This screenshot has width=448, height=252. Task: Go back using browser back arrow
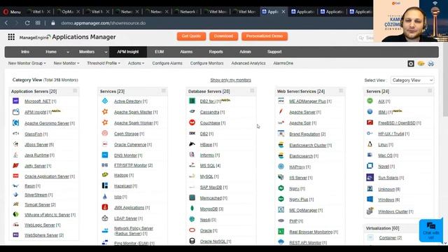click(x=6, y=23)
